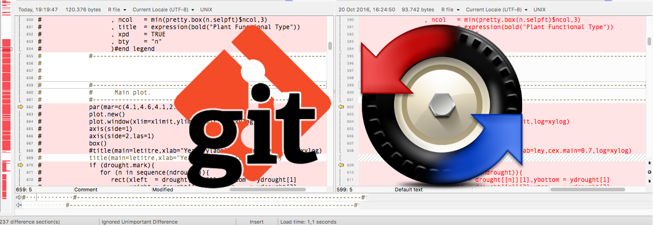Click the '599: 5' cursor position in right status
Viewport: 653px width, 225px height.
pyautogui.click(x=344, y=190)
